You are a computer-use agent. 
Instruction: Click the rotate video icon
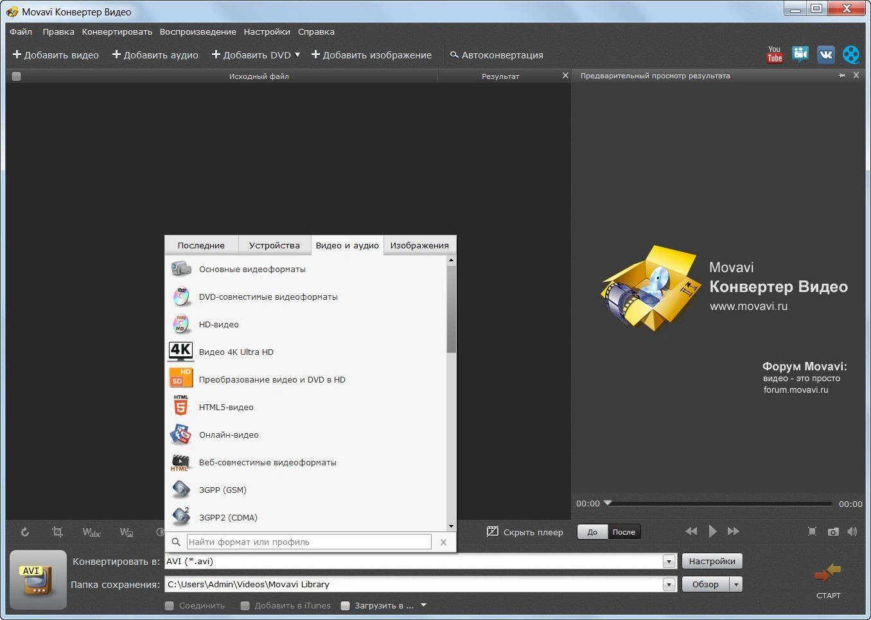(x=25, y=532)
